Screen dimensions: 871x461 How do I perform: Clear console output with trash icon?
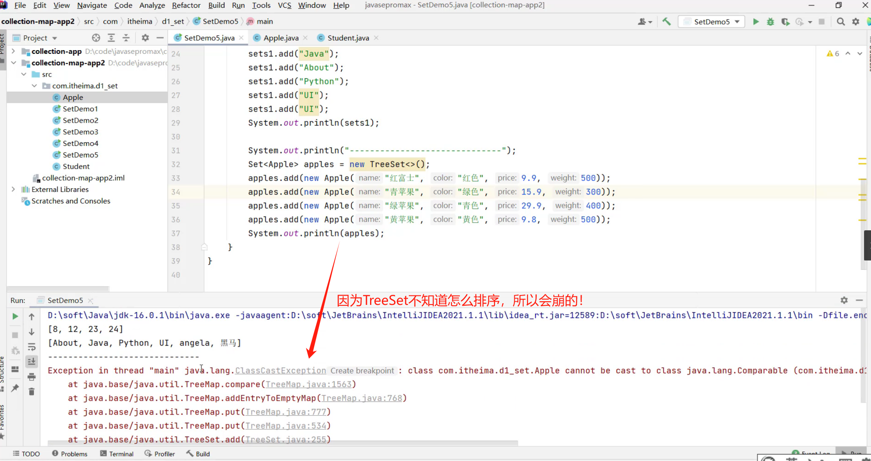[x=31, y=392]
